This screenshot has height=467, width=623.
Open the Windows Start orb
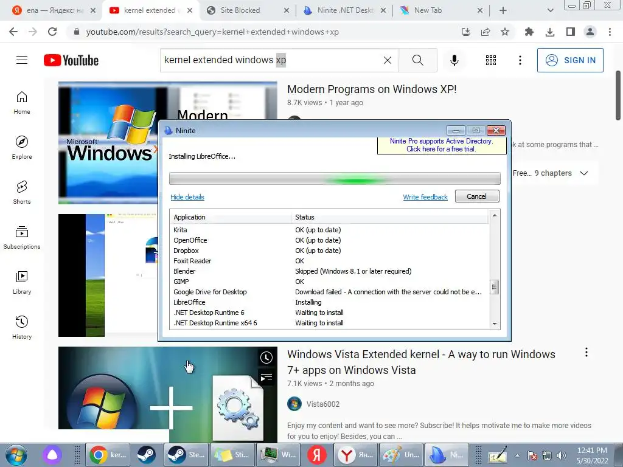(16, 455)
